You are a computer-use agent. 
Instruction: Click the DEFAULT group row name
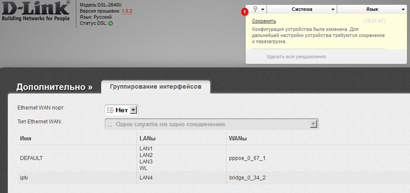pos(31,158)
